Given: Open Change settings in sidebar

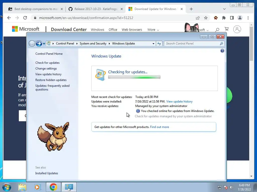Looking at the screenshot, I should click(x=46, y=68).
